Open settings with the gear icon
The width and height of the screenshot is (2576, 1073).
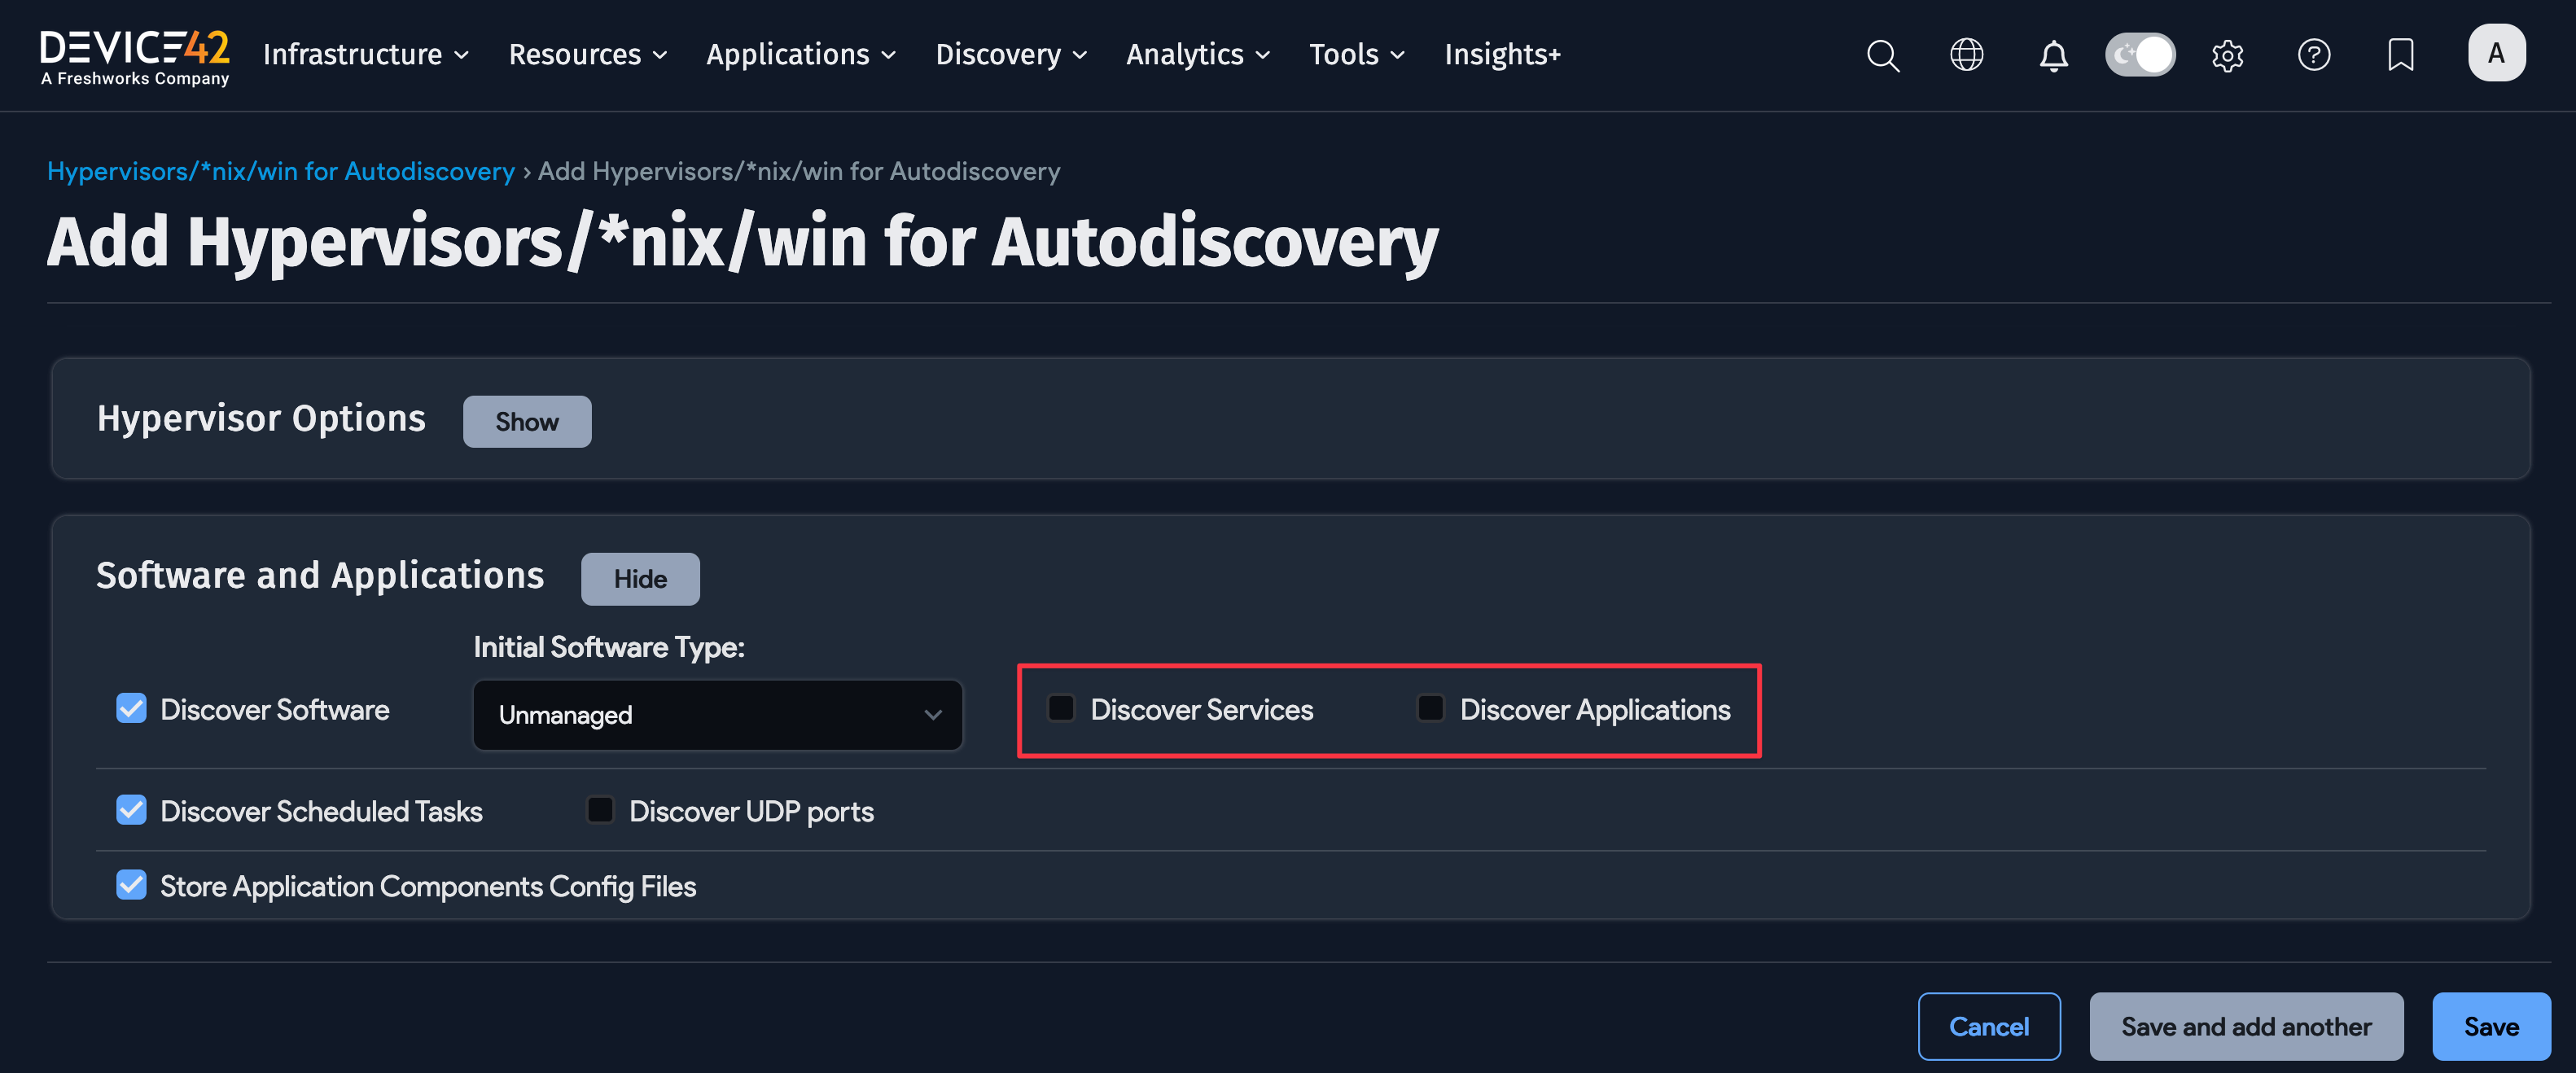(x=2228, y=55)
